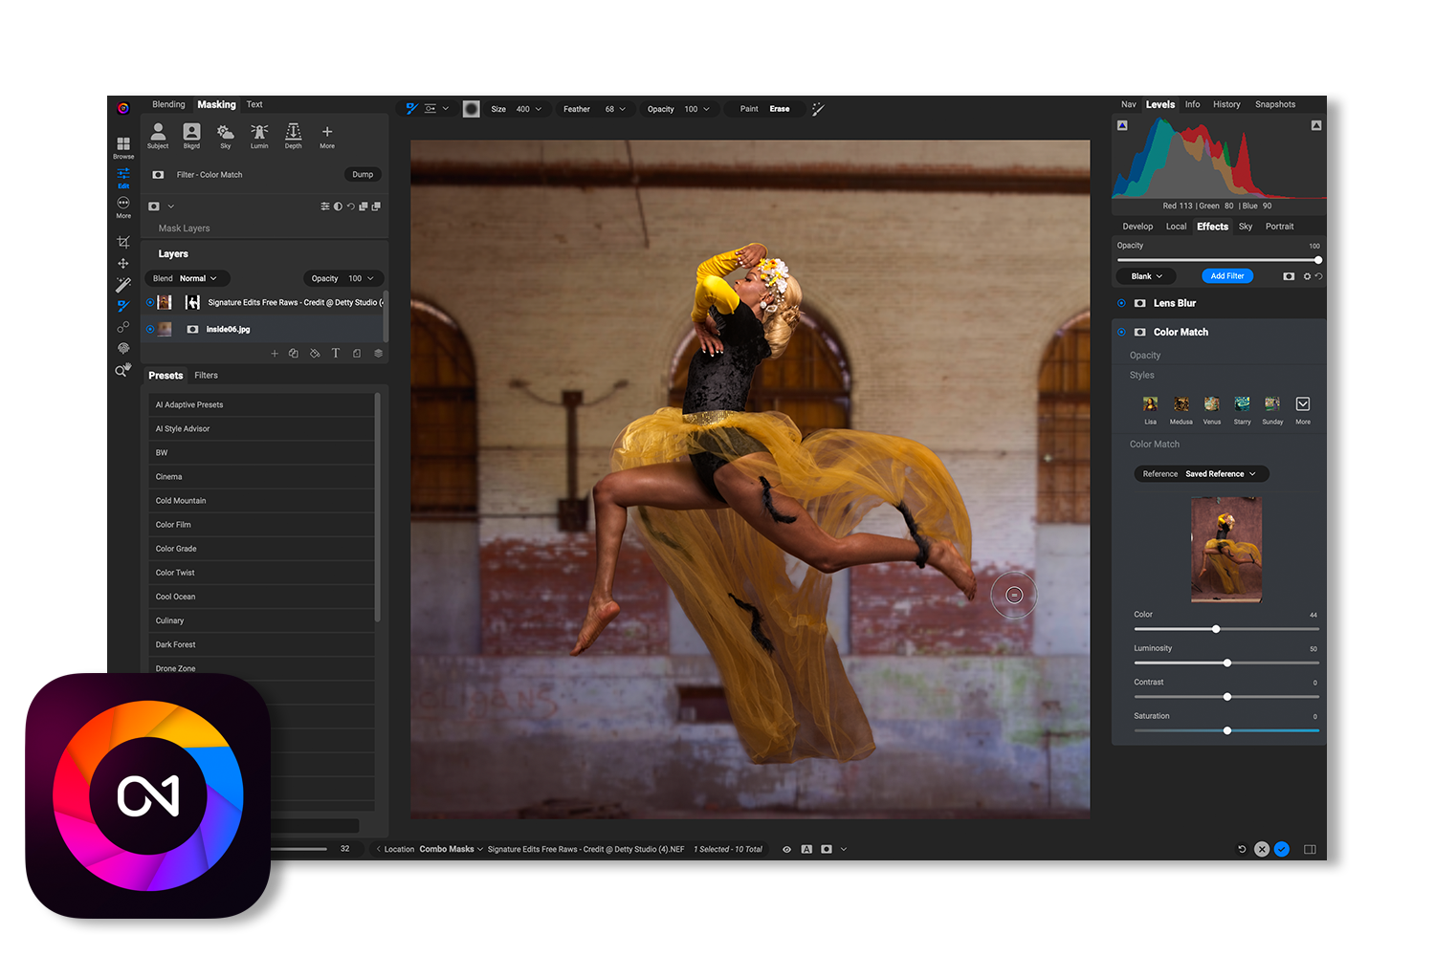Click the color match reference thumbnail
1435x956 pixels.
[x=1226, y=549]
